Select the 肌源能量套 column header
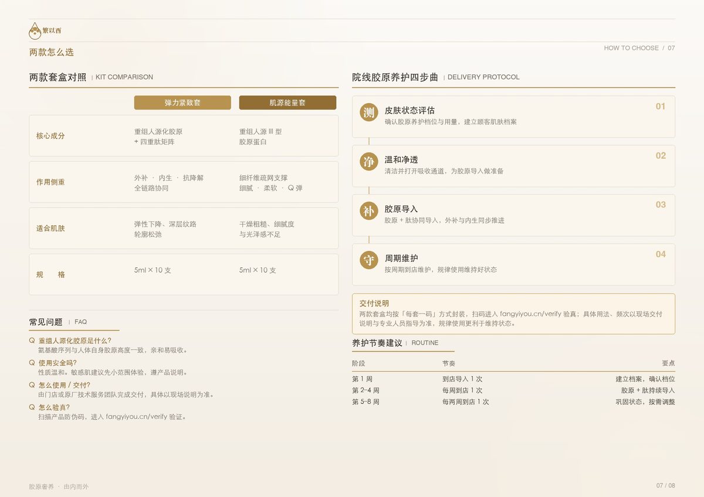The width and height of the screenshot is (704, 497). [x=287, y=103]
